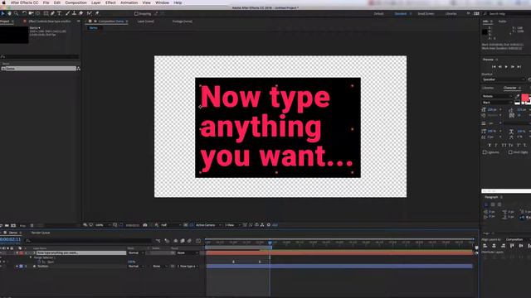Select the Hand tool
The height and width of the screenshot is (298, 531).
9,13
